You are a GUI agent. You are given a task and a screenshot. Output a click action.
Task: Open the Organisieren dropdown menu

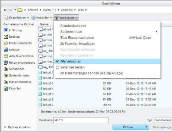click(16, 18)
